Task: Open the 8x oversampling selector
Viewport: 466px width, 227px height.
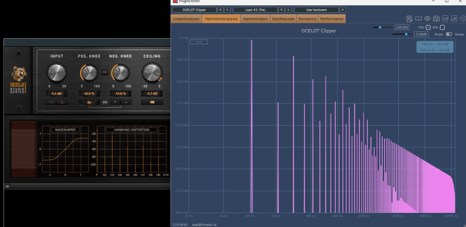Action: pos(89,102)
